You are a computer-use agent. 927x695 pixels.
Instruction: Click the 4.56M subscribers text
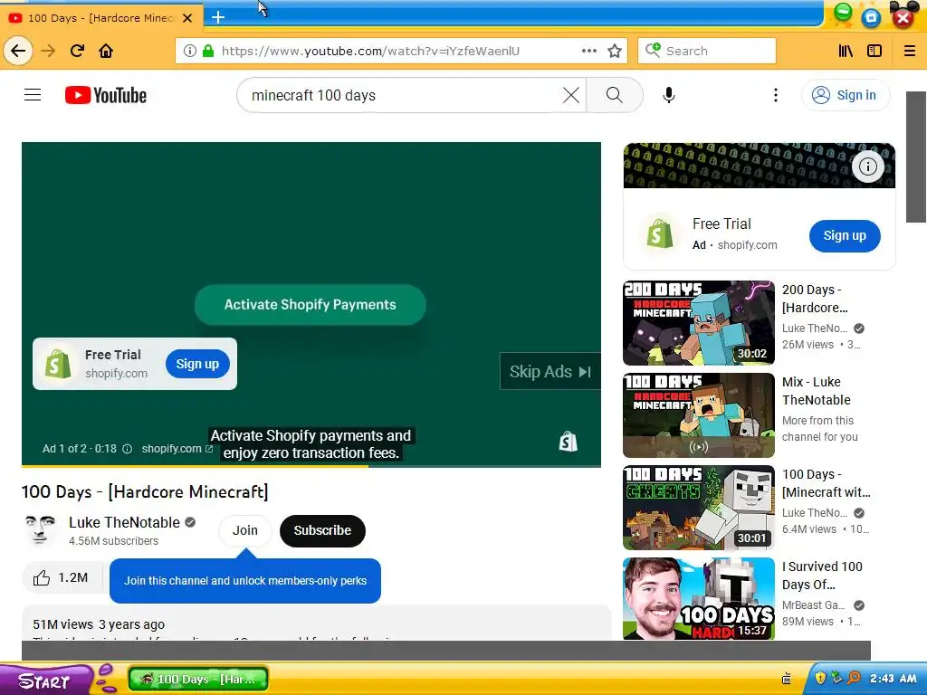[x=113, y=541]
